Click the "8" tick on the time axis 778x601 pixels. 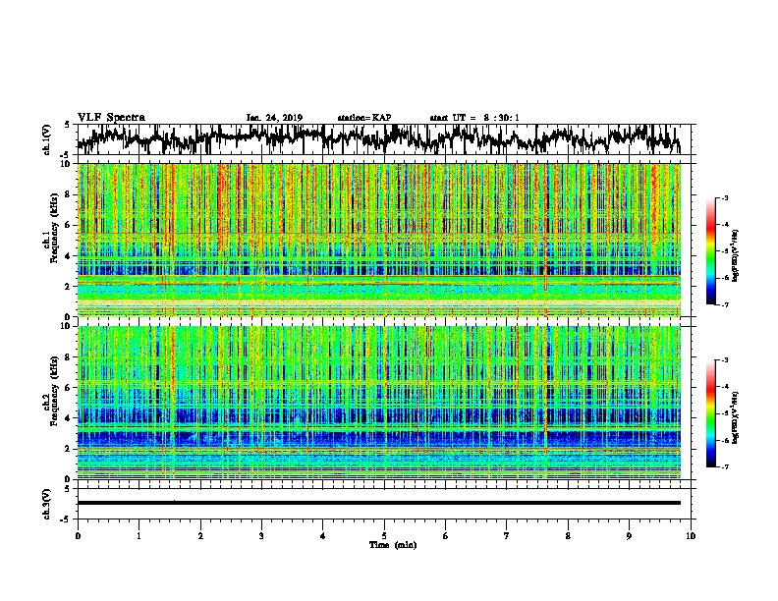click(x=568, y=536)
